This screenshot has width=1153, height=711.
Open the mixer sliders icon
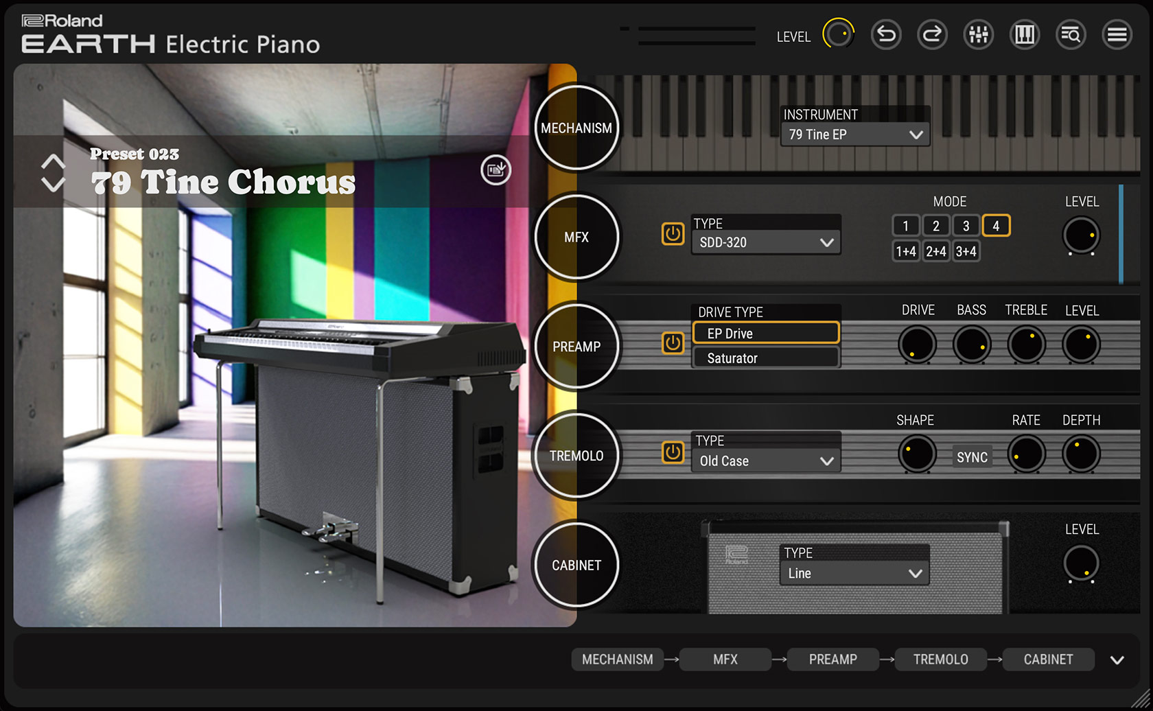coord(978,34)
